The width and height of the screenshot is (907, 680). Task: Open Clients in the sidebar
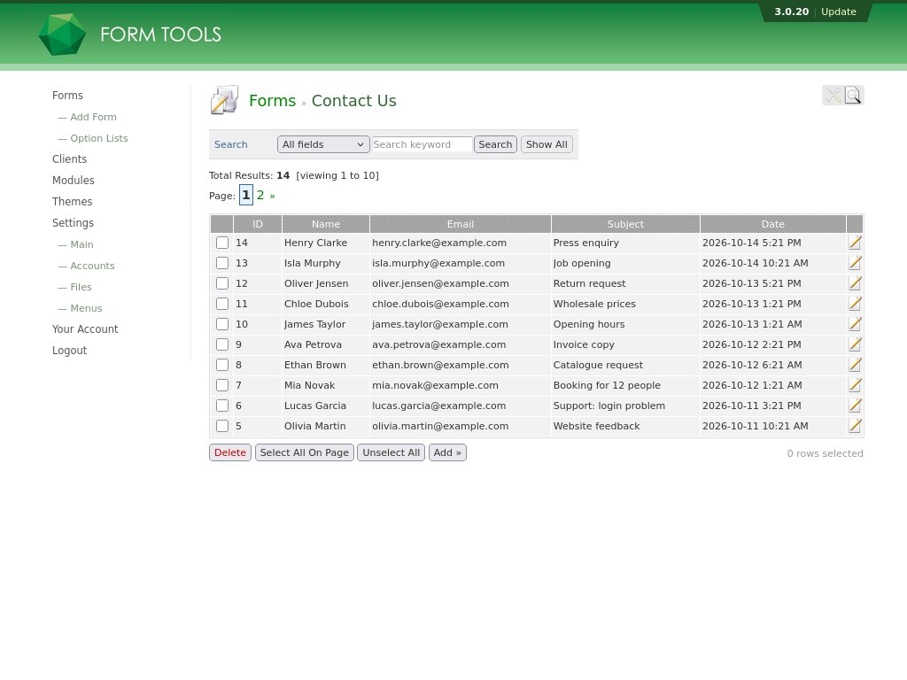pyautogui.click(x=69, y=159)
